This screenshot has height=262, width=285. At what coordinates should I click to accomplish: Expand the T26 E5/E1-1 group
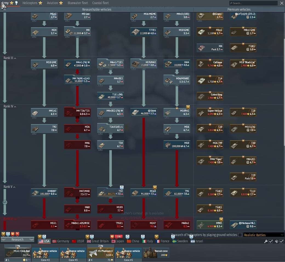[x=110, y=129]
